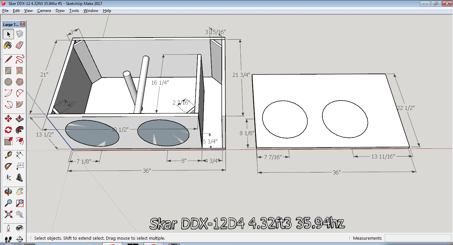Pick the Tape Measure tool
Image resolution: width=453 pixels, height=245 pixels.
pos(8,155)
